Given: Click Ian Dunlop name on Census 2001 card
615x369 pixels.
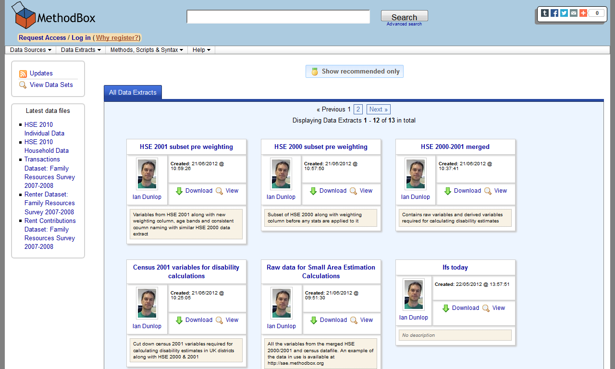Looking at the screenshot, I should click(147, 326).
